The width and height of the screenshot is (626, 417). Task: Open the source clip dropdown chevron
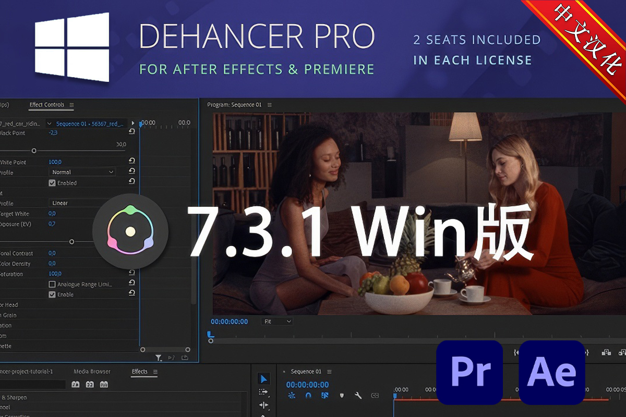50,124
